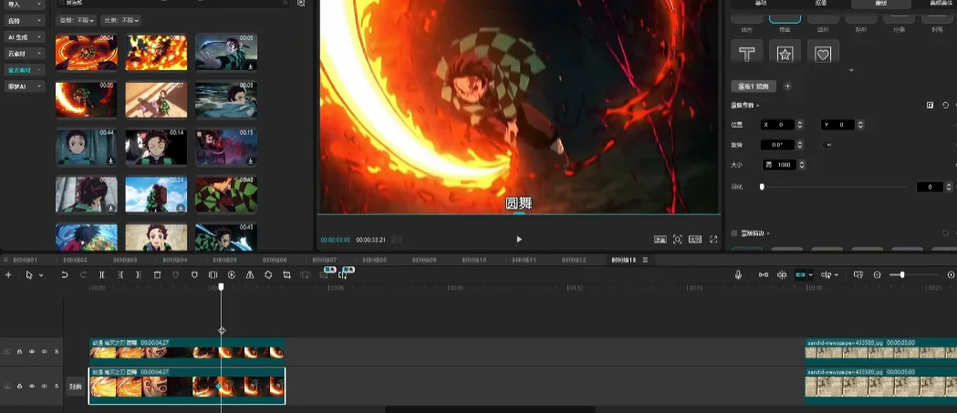This screenshot has width=957, height=413.
Task: Redo the last undone edit
Action: coord(83,275)
